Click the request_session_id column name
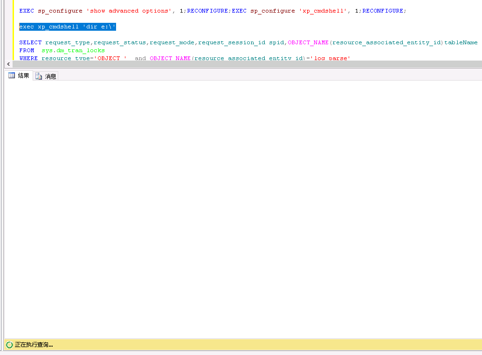The height and width of the screenshot is (355, 482). 232,42
